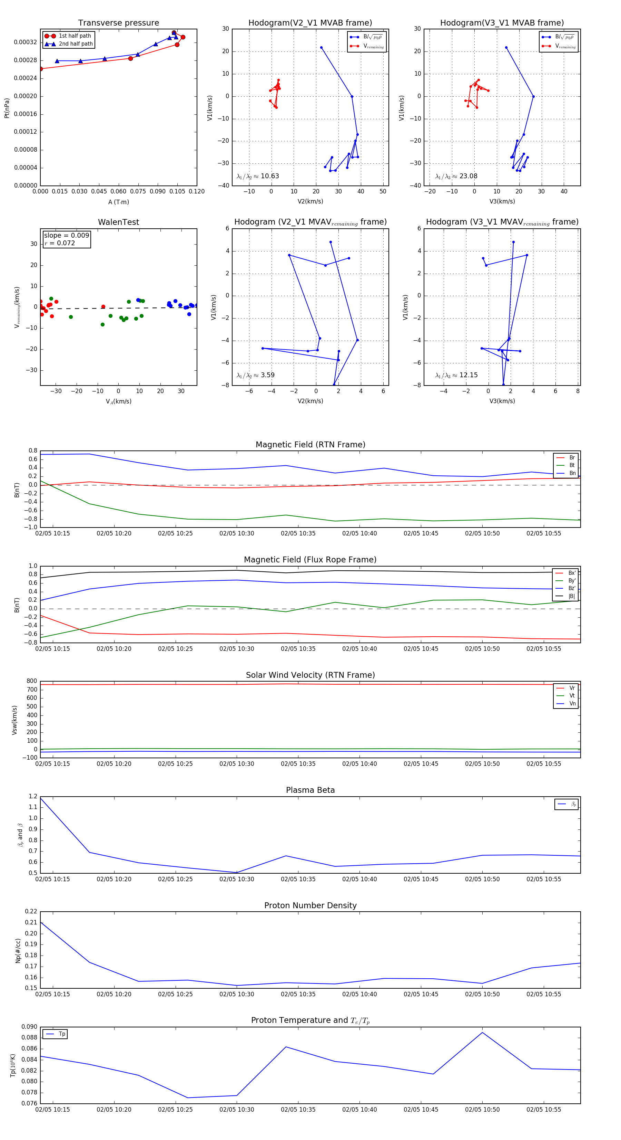This screenshot has height=1140, width=621.
Task: Click 'Np(#/cc)' y-axis label
Action: pyautogui.click(x=18, y=951)
